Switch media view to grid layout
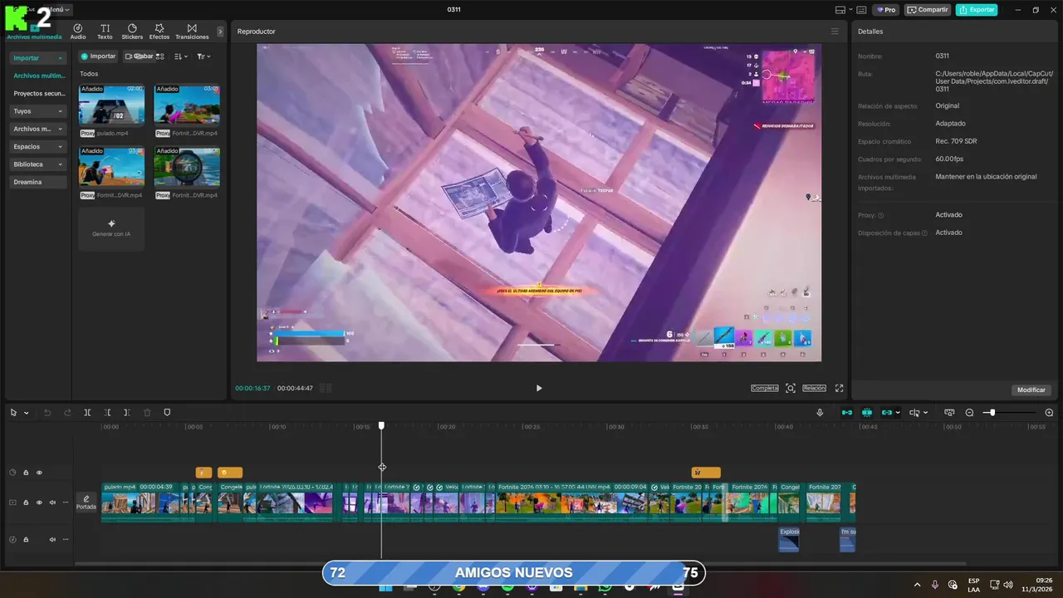This screenshot has width=1063, height=598. [x=159, y=56]
